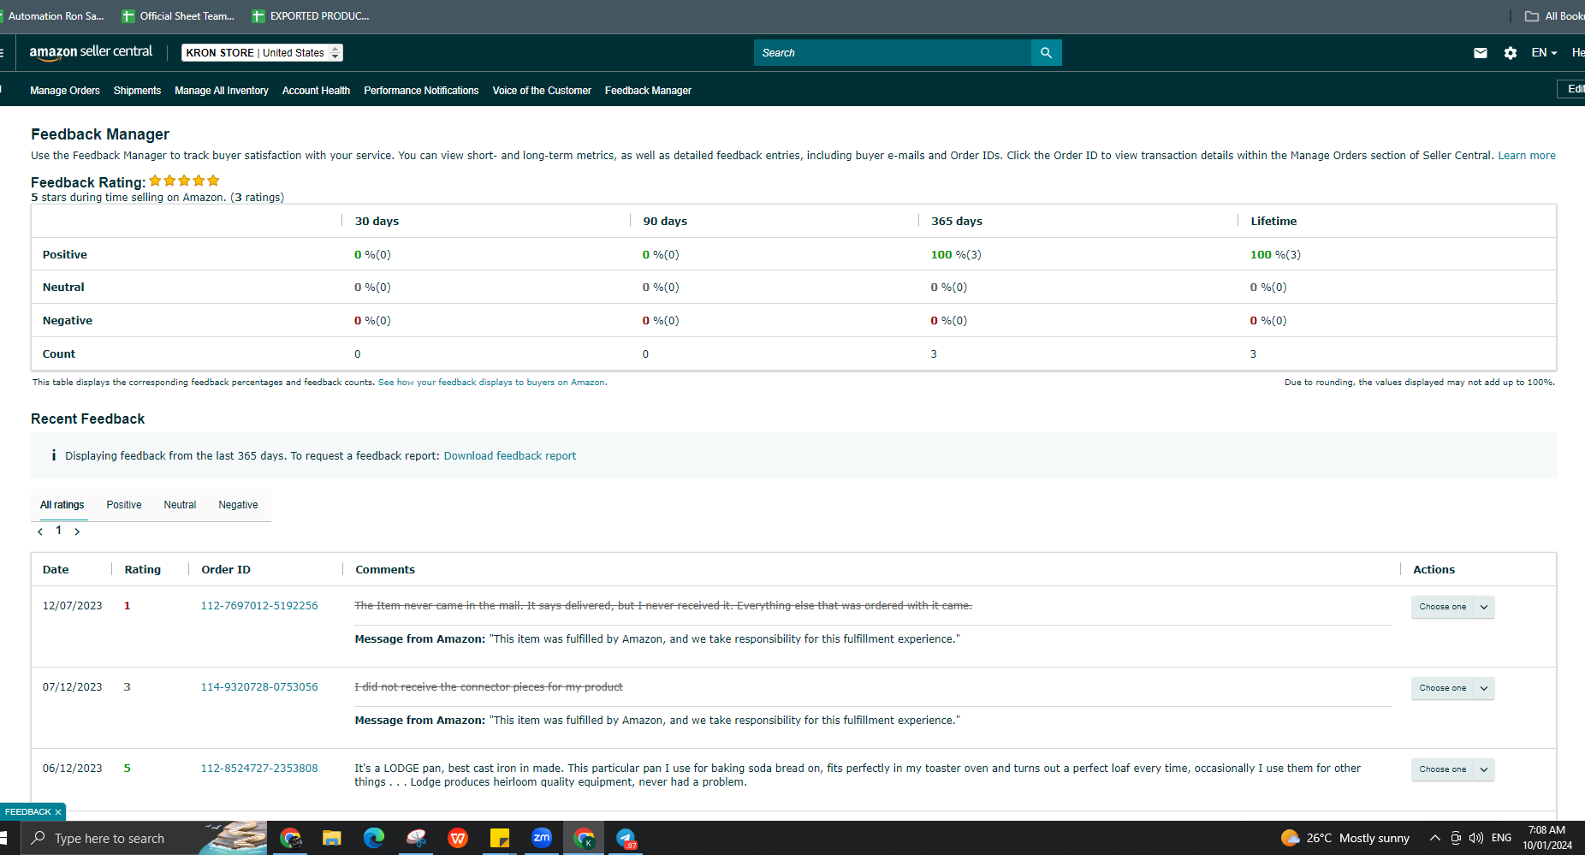
Task: Switch to the Negative feedback tab
Action: pyautogui.click(x=238, y=505)
